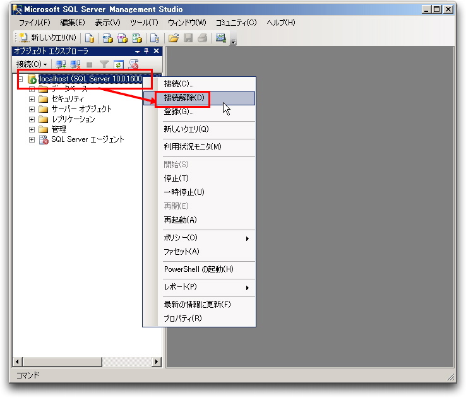
Task: Choose 接続(C)... in context menu
Action: click(x=199, y=84)
